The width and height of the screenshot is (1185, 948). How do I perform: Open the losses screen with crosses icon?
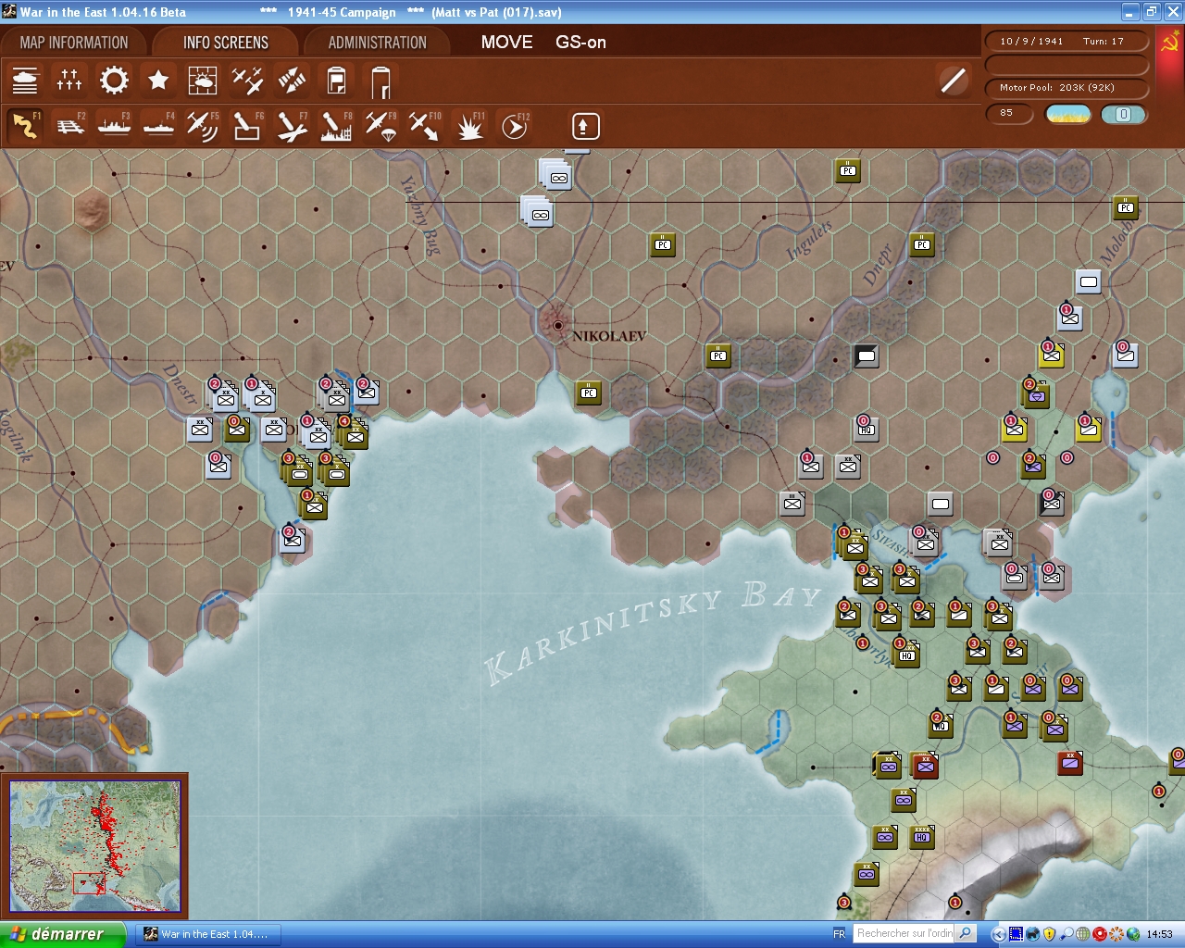(x=69, y=81)
